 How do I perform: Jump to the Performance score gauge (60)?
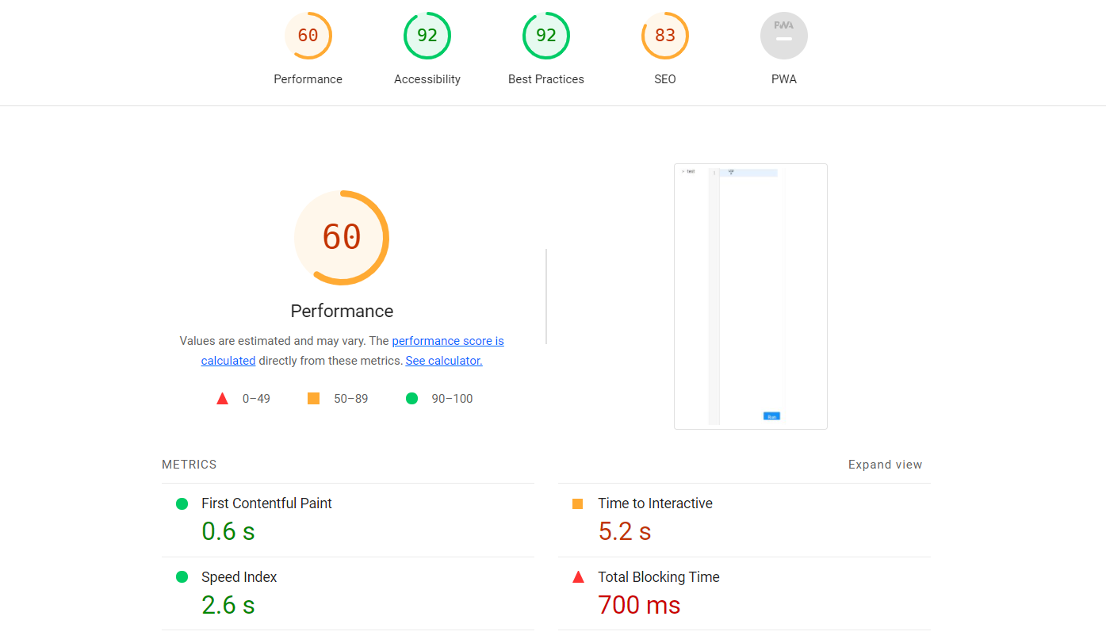coord(308,36)
